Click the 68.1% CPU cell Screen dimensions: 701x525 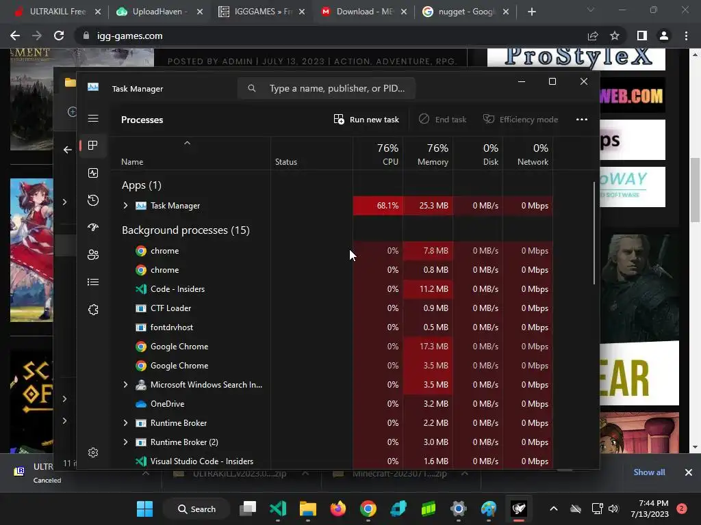[378, 205]
